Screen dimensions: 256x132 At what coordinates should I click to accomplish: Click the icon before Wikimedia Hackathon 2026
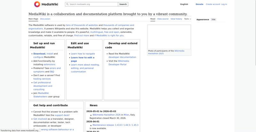[91, 115]
